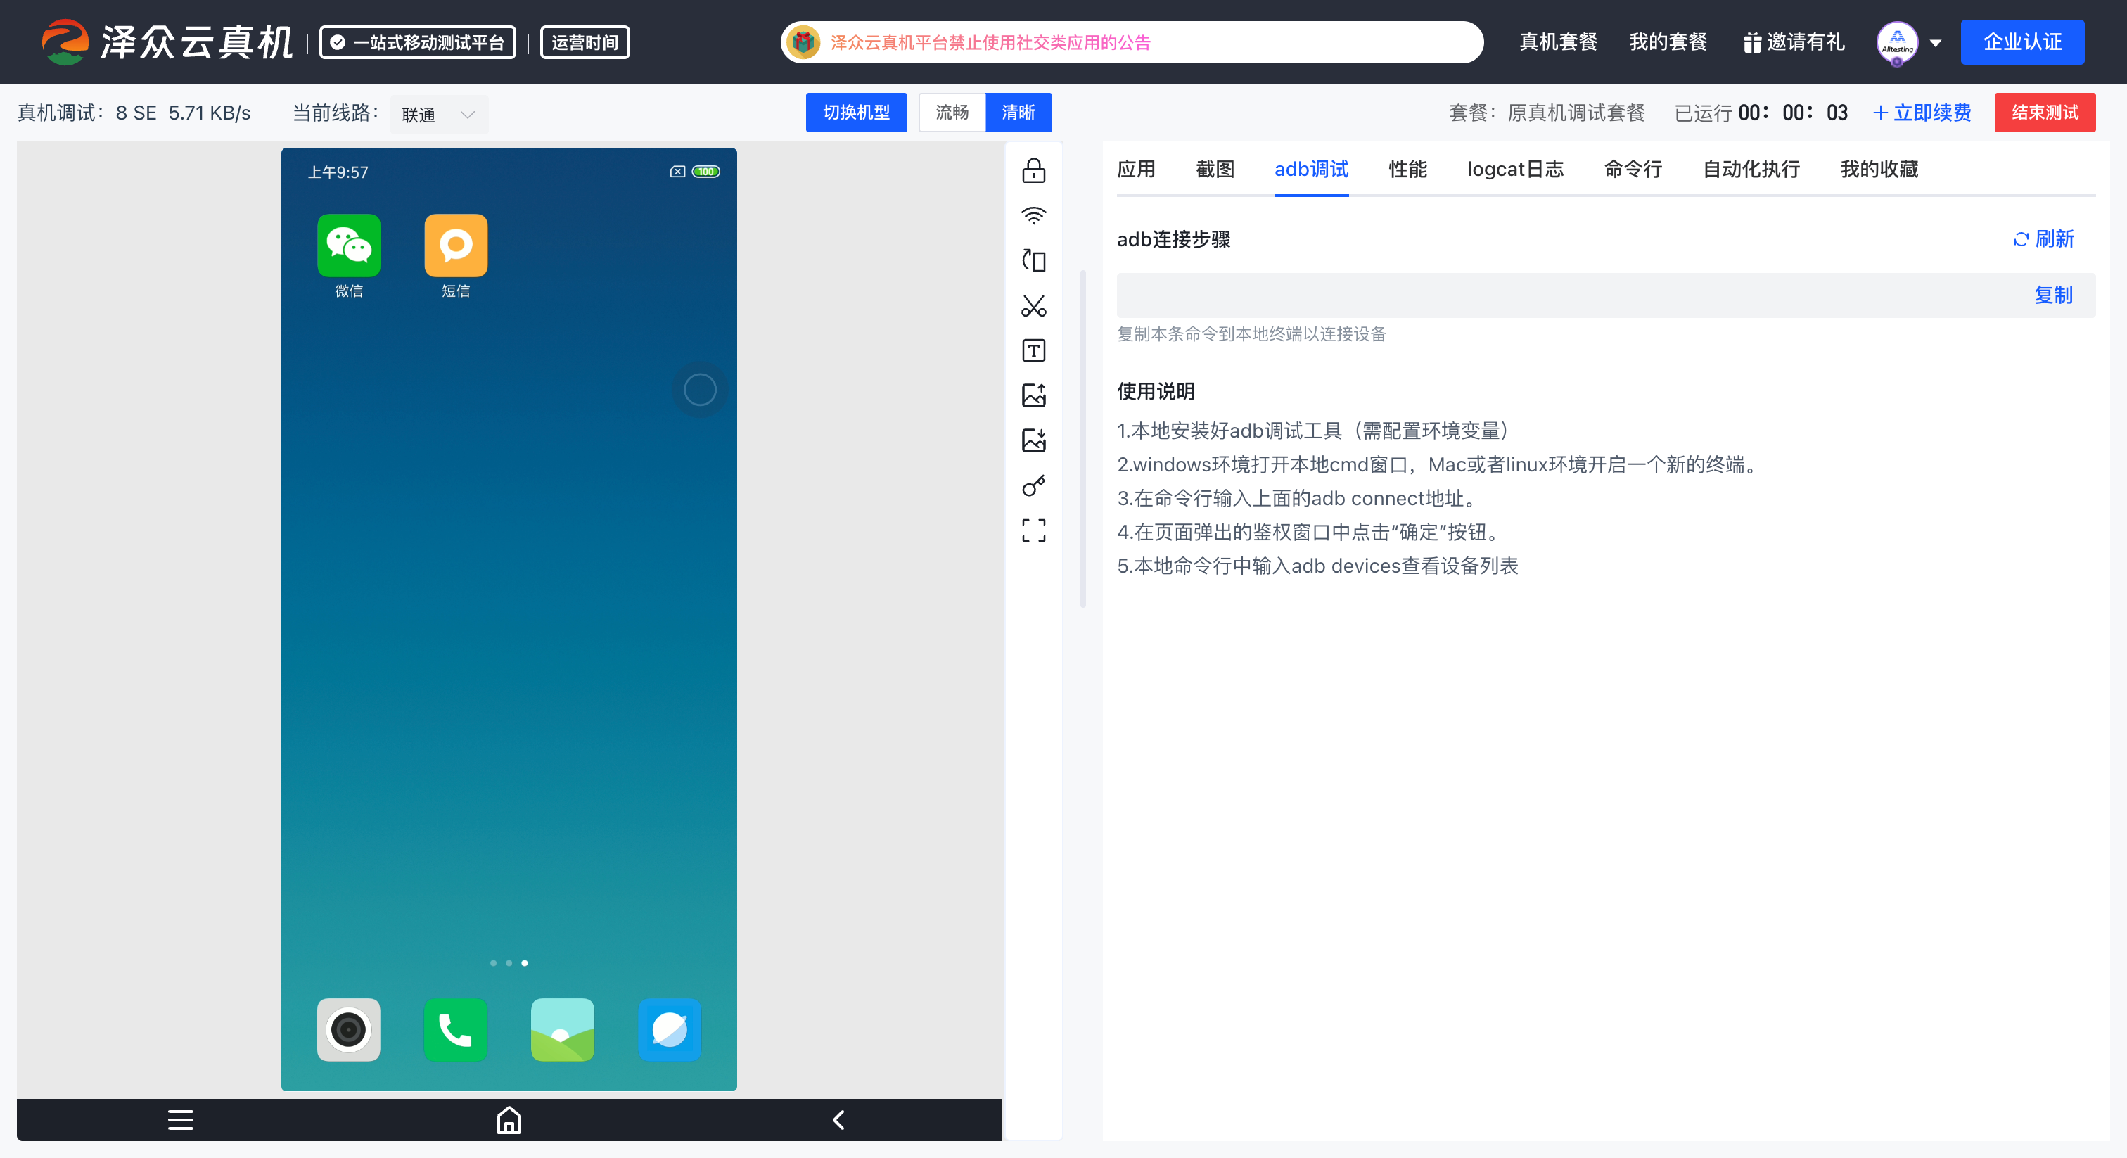Select the adb调试 tab

tap(1311, 170)
